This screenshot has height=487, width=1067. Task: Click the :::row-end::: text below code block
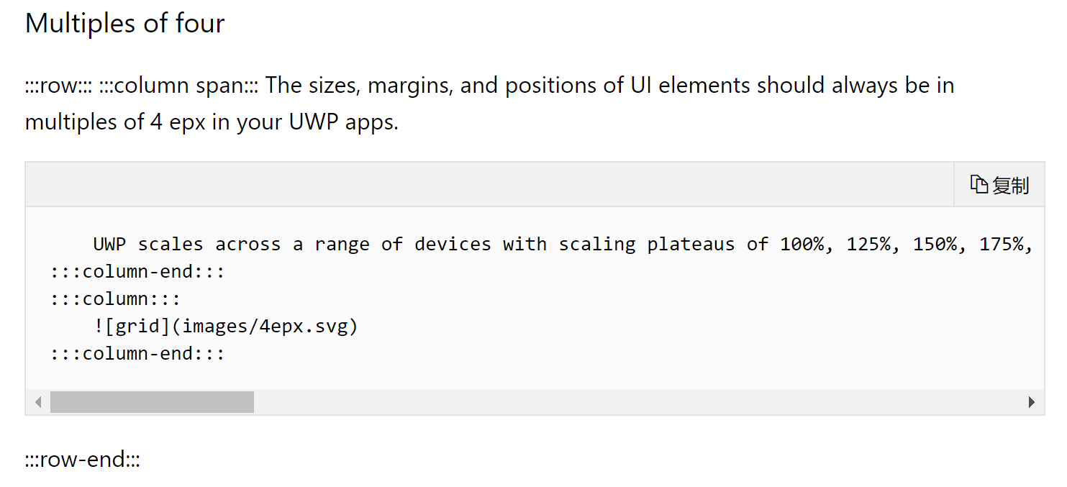[x=82, y=458]
